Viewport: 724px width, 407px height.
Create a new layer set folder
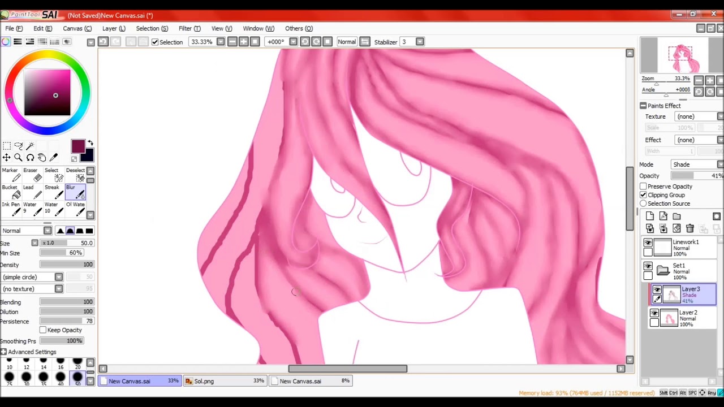pyautogui.click(x=676, y=216)
